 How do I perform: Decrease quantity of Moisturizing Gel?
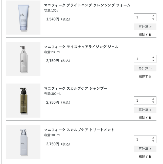pos(153,61)
